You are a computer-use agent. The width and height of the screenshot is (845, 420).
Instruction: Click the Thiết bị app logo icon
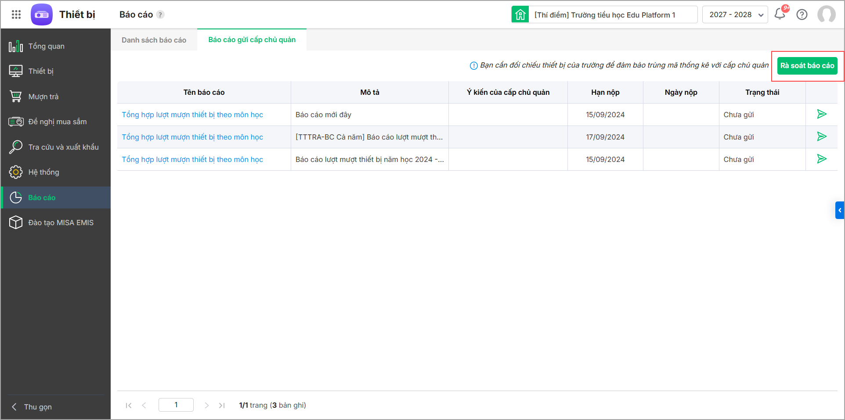tap(42, 14)
